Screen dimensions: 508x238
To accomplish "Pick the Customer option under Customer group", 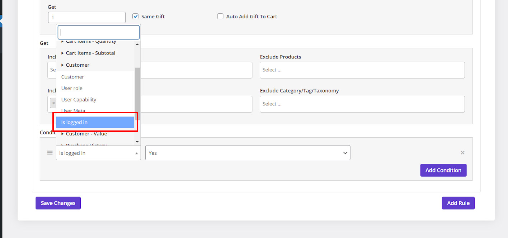I will pos(72,77).
